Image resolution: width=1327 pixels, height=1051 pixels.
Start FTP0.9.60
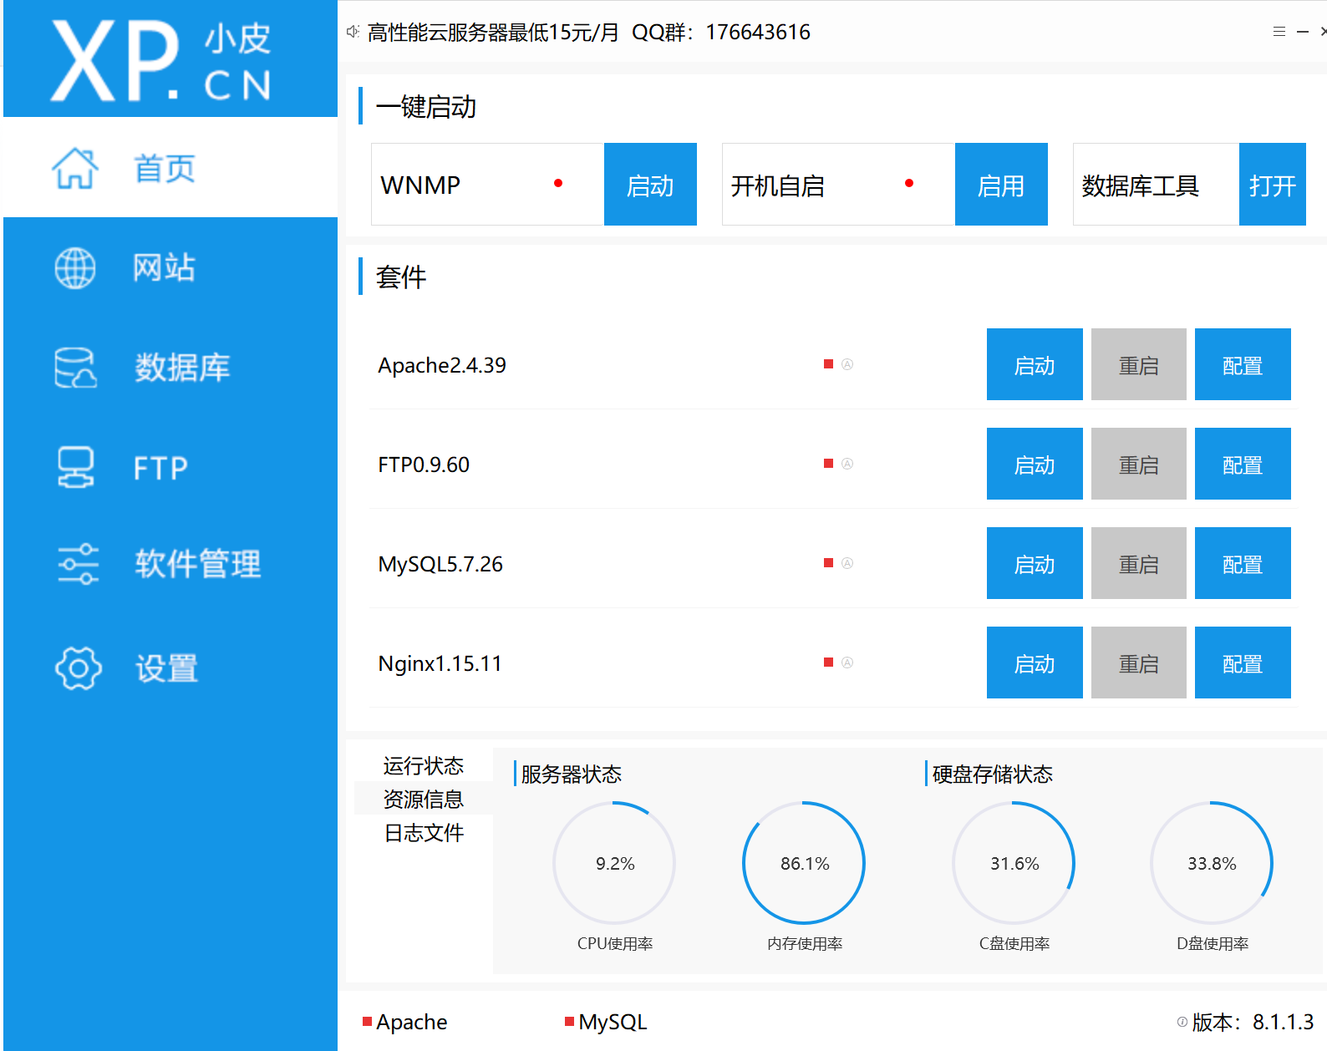point(1035,464)
